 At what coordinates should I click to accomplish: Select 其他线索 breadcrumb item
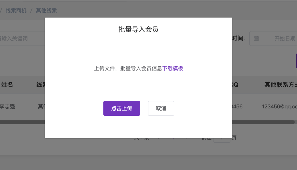pos(46,11)
